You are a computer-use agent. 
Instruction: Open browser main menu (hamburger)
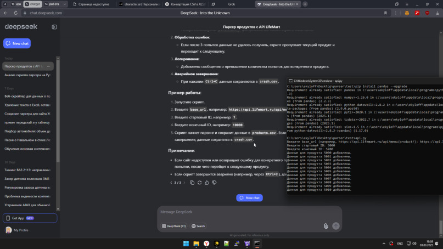pyautogui.click(x=407, y=4)
